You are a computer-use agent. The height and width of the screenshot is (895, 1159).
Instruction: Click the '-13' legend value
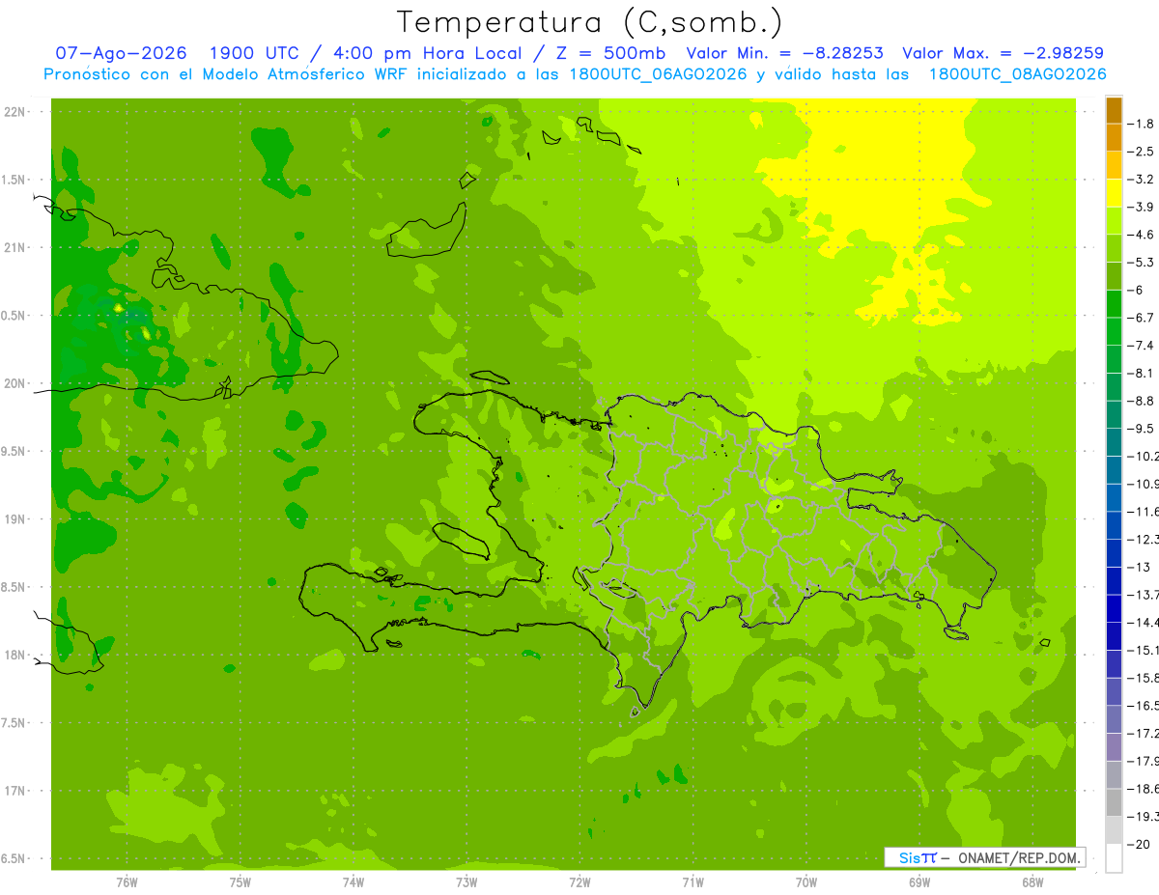(1141, 567)
